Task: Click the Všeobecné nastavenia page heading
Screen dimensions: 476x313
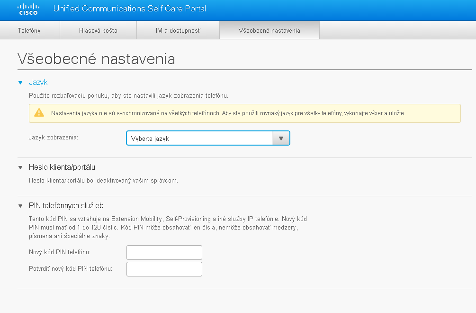Action: (96, 59)
